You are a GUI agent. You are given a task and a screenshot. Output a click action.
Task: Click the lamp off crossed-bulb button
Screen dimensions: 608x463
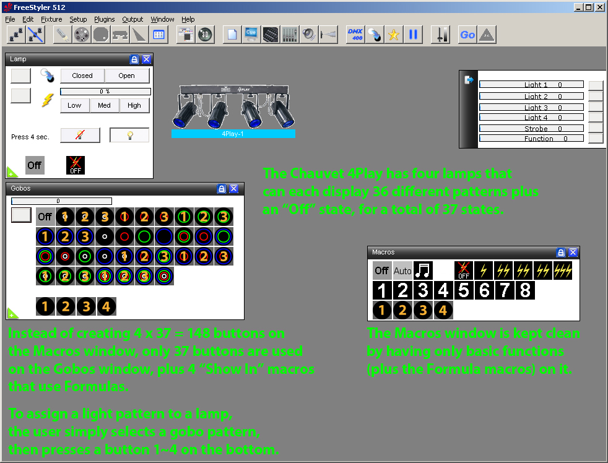(80, 136)
